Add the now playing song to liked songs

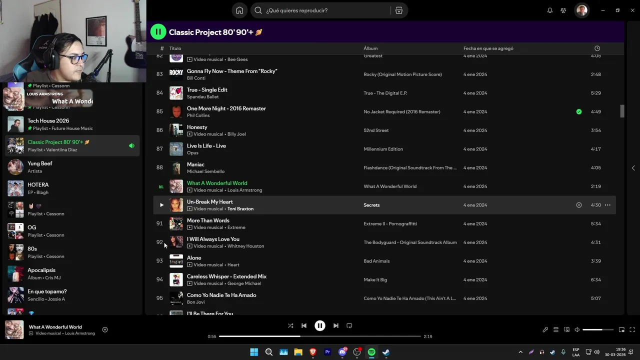tap(105, 329)
